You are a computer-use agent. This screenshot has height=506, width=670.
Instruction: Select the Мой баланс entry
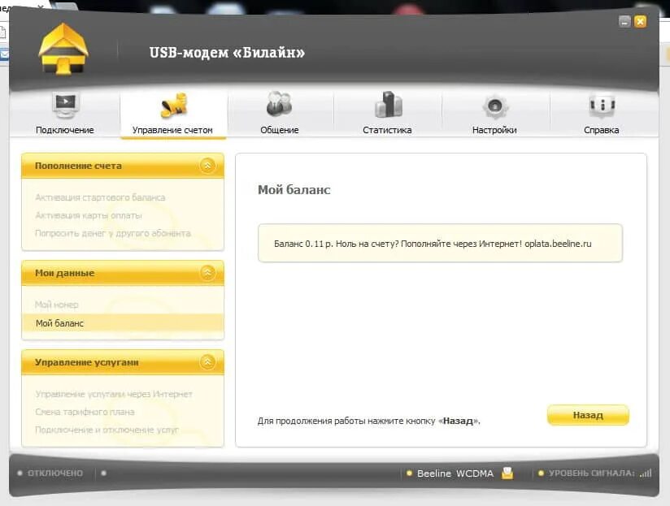[x=123, y=323]
